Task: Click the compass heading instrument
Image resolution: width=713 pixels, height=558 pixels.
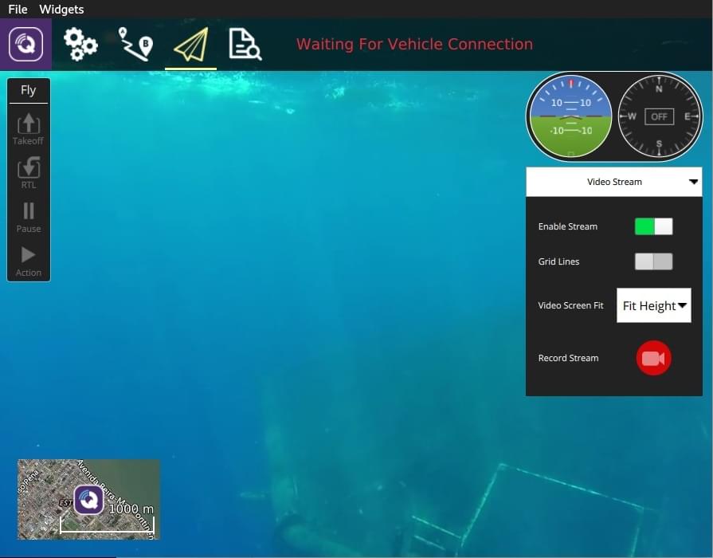Action: [659, 116]
